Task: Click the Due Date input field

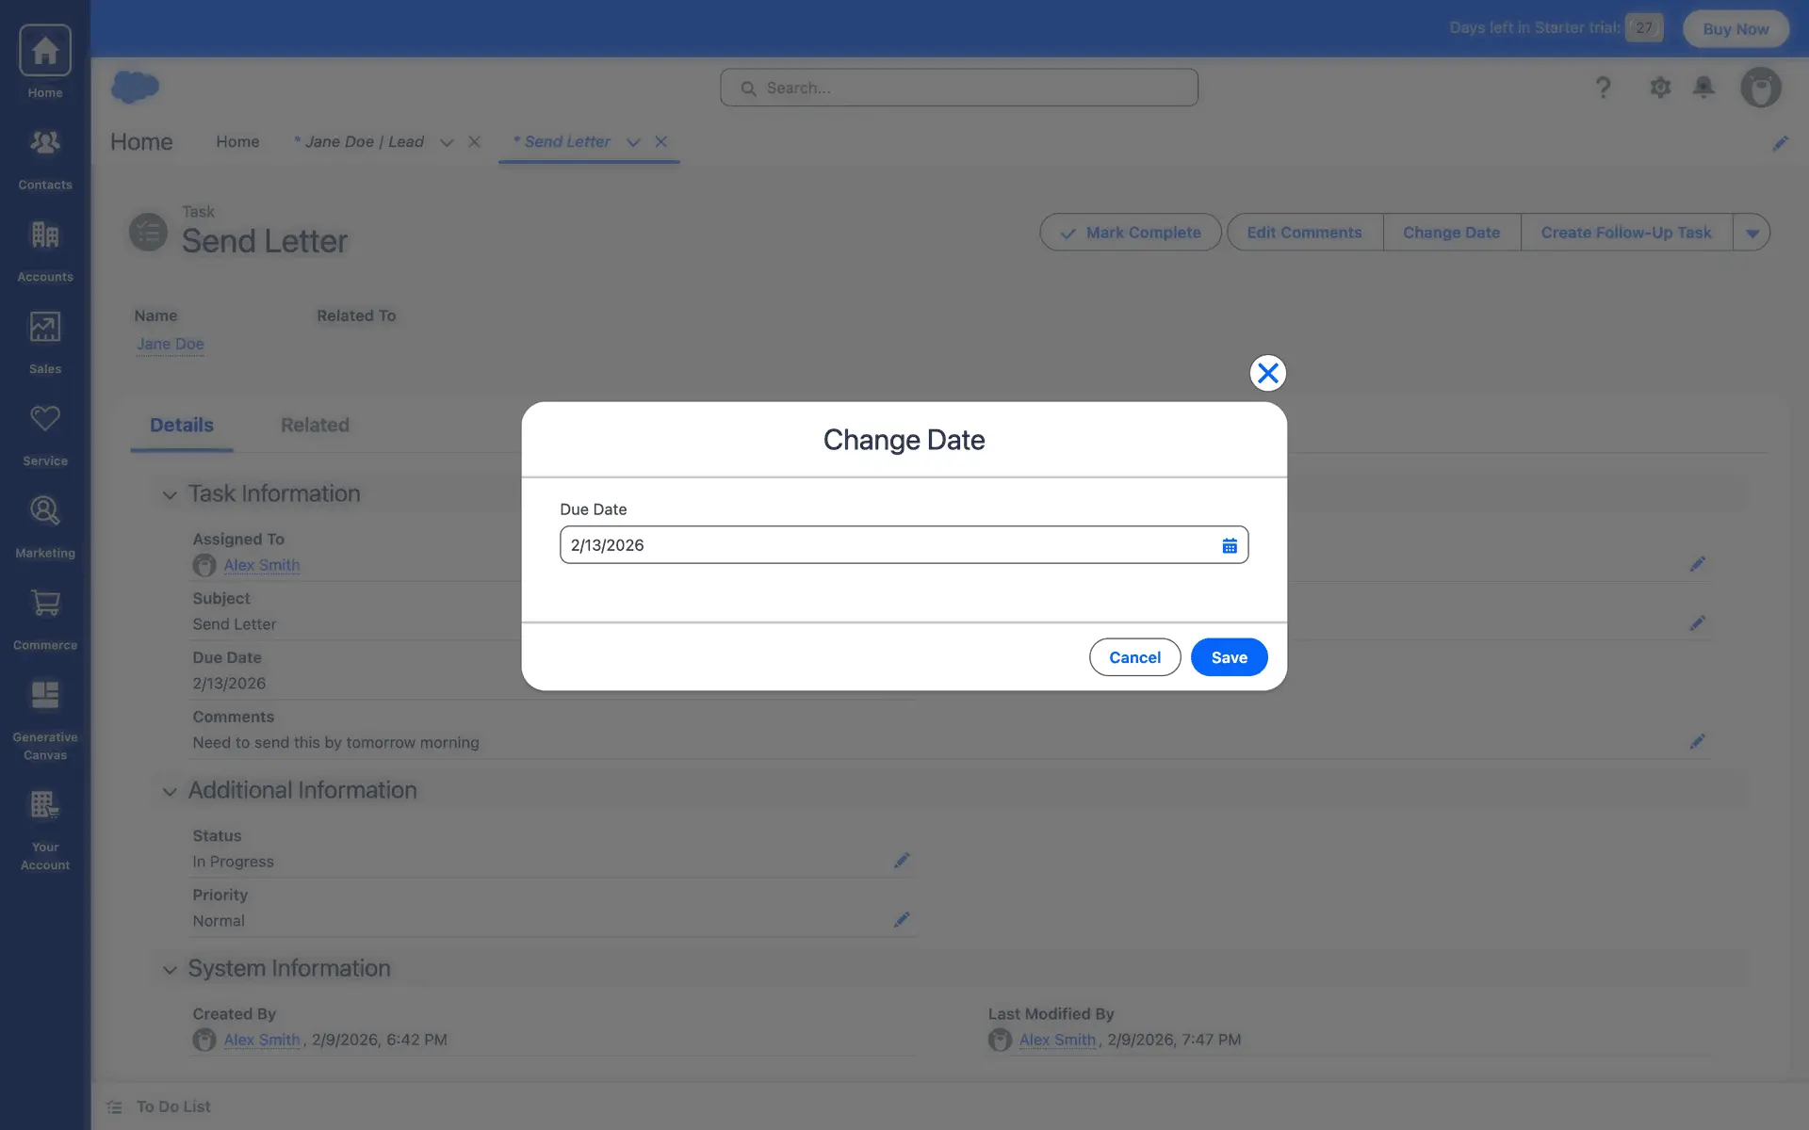Action: 886,545
